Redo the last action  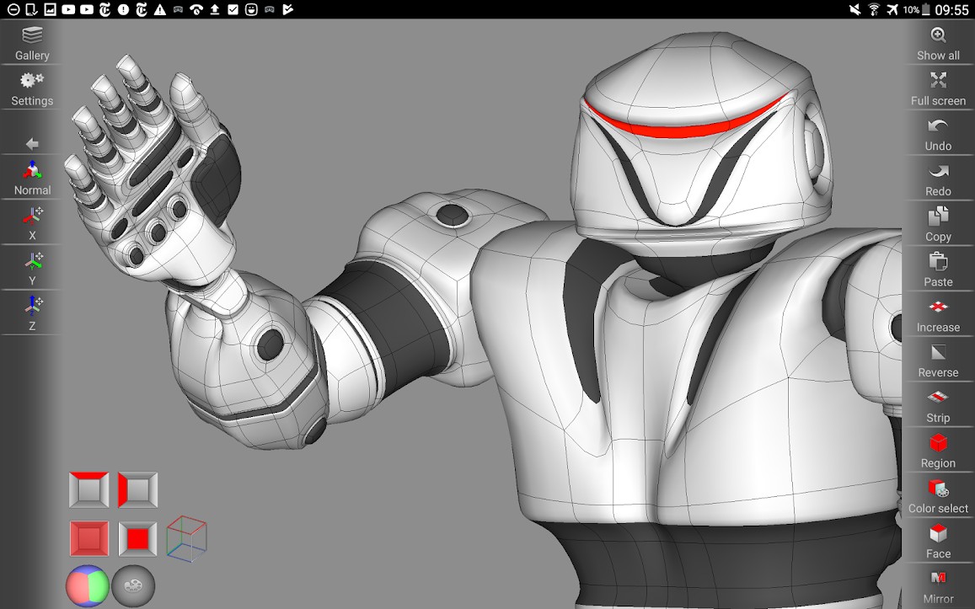(938, 179)
